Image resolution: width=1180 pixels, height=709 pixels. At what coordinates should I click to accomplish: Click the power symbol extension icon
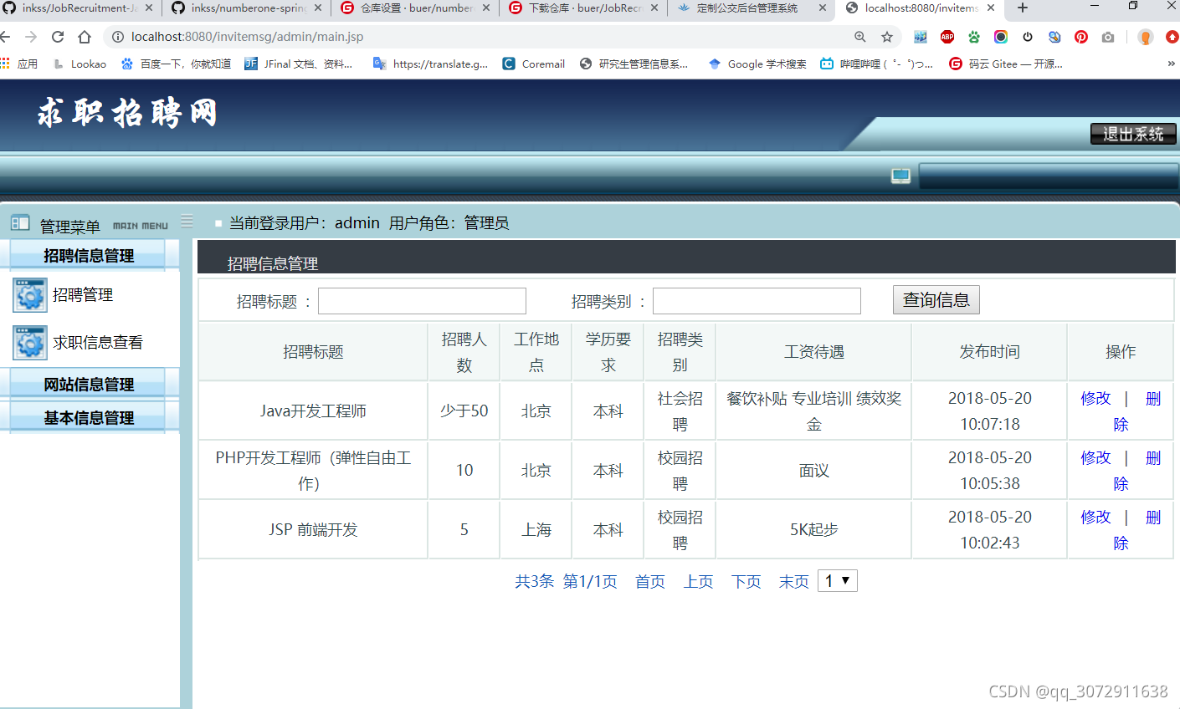click(x=1028, y=37)
